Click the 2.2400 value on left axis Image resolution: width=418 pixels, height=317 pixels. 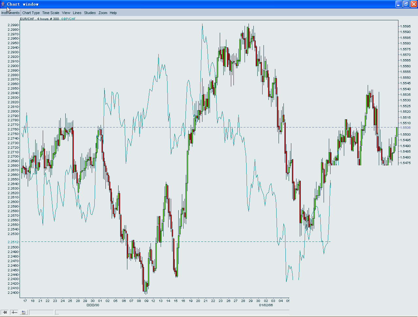[13, 292]
